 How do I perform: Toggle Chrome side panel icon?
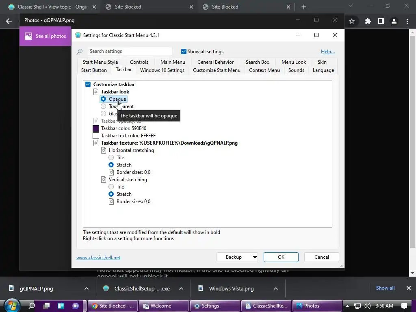click(381, 21)
